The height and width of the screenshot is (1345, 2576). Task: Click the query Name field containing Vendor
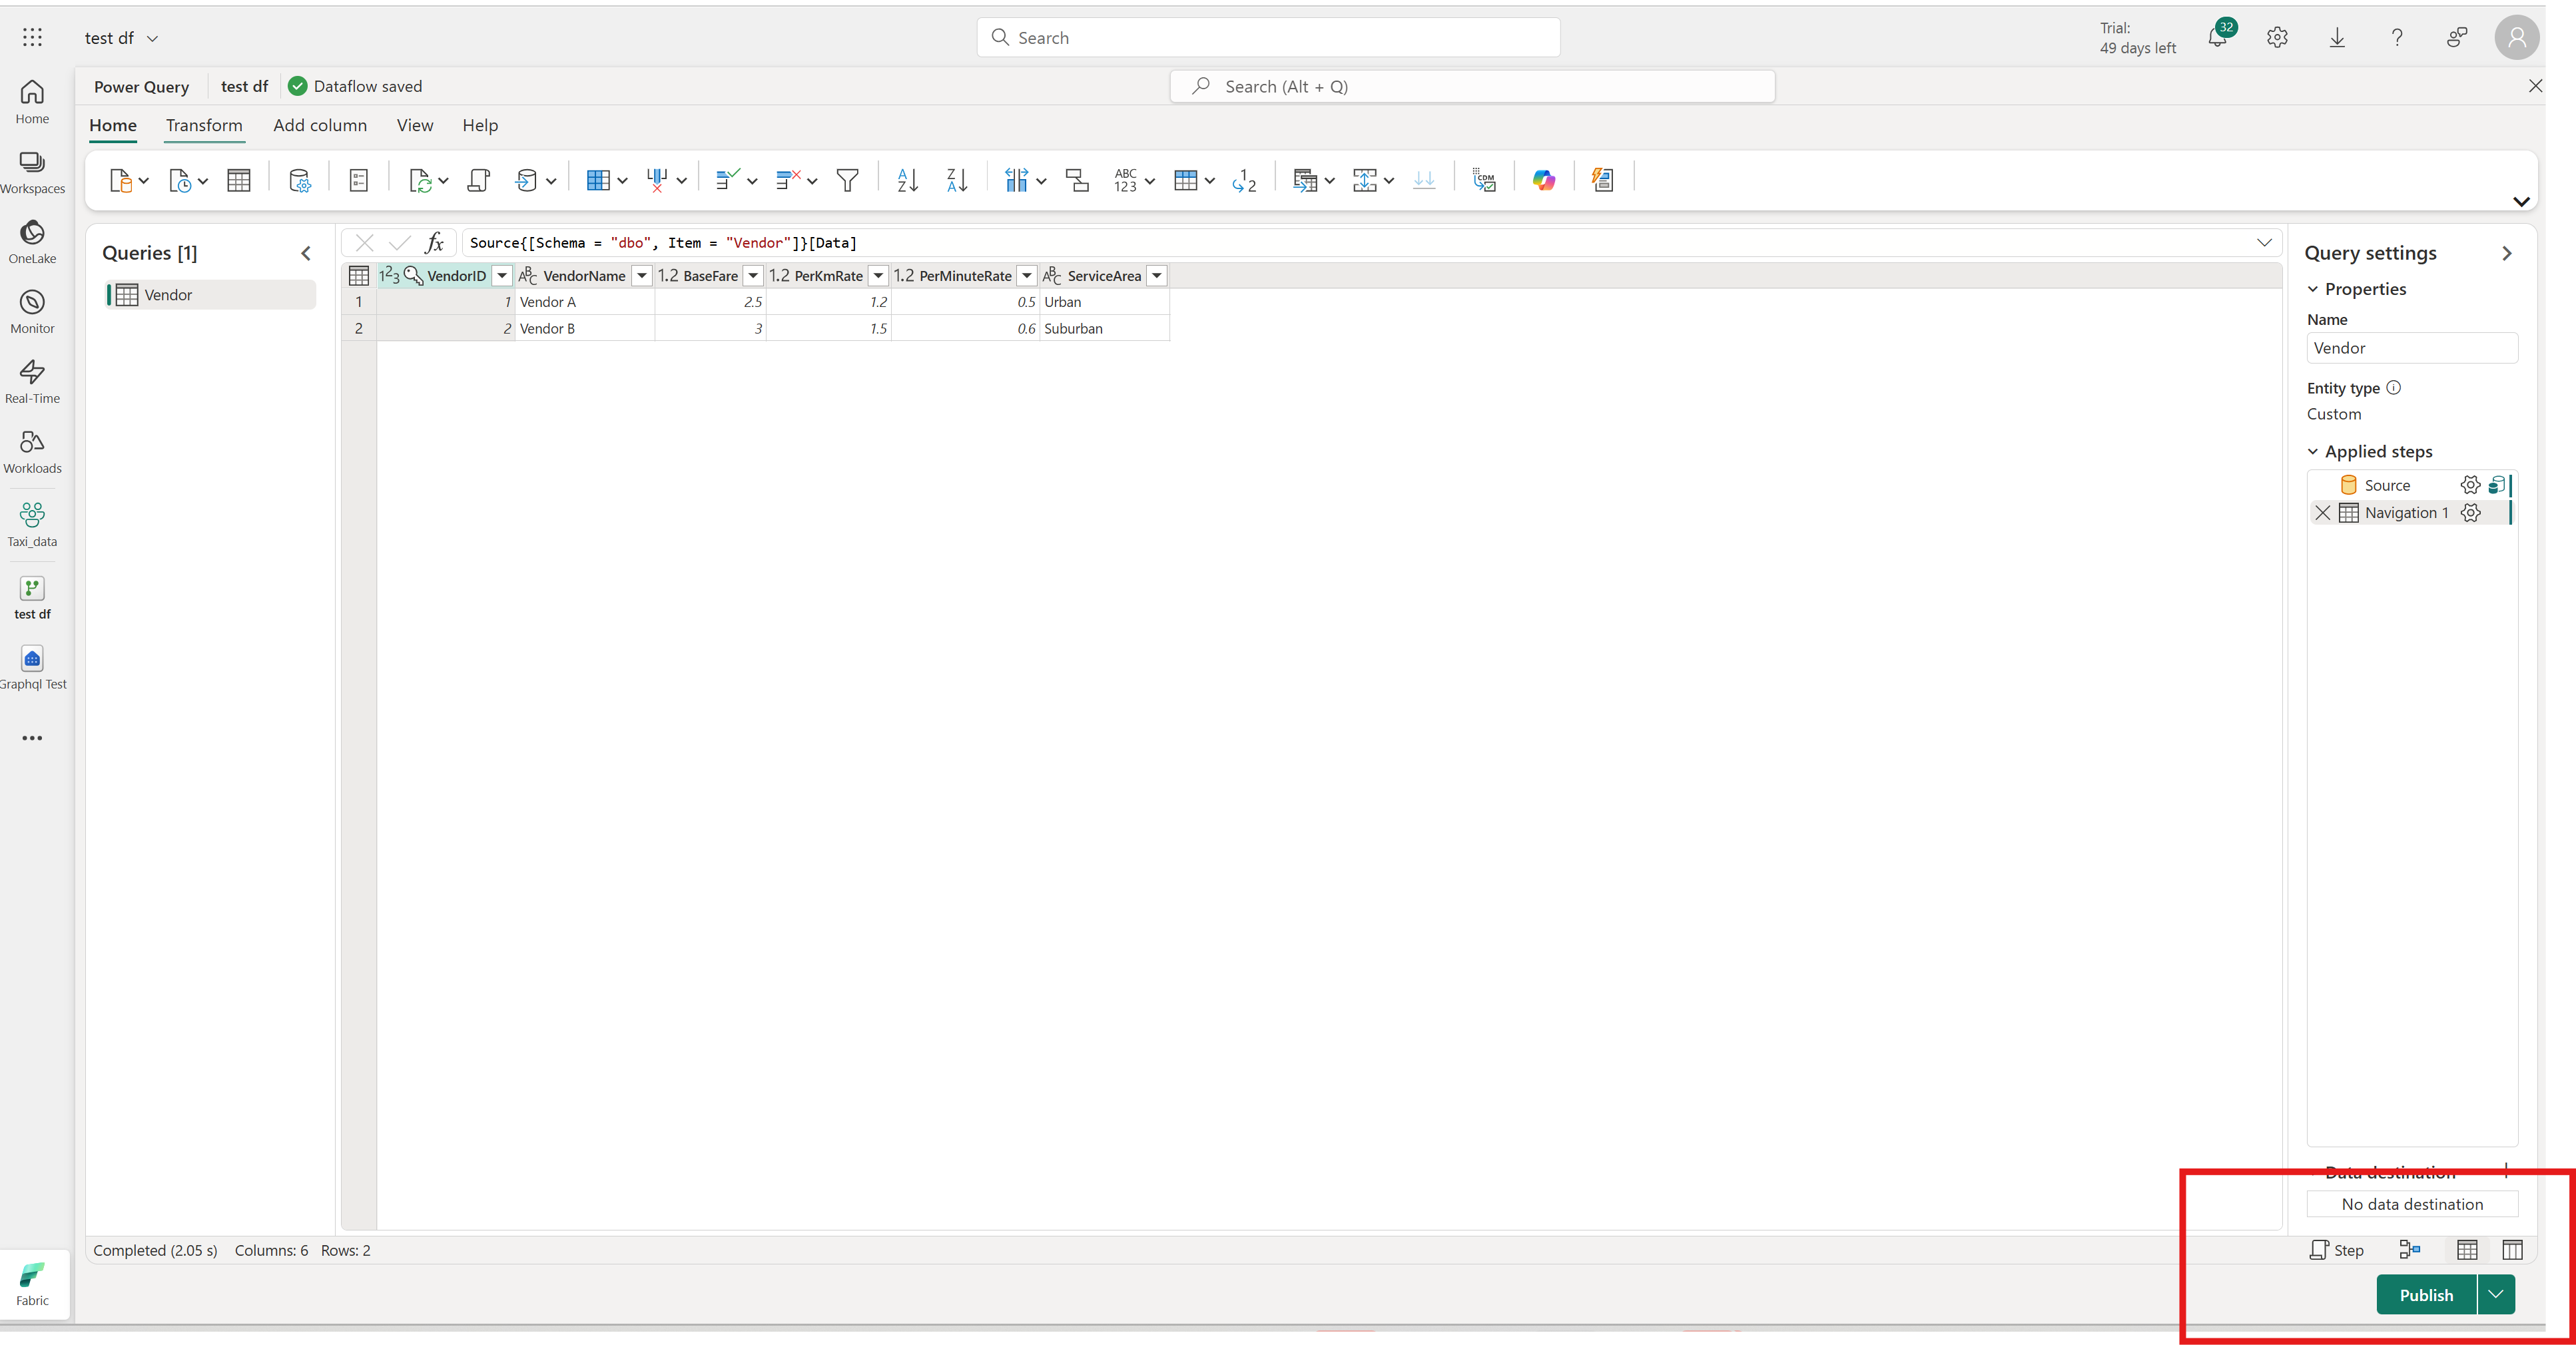click(x=2412, y=348)
